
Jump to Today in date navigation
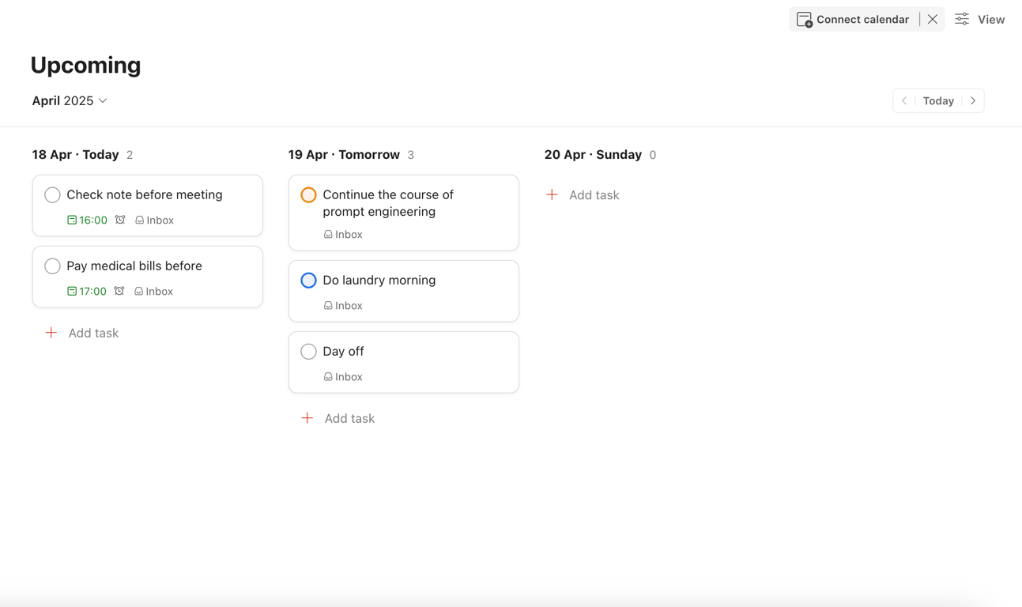pos(938,101)
